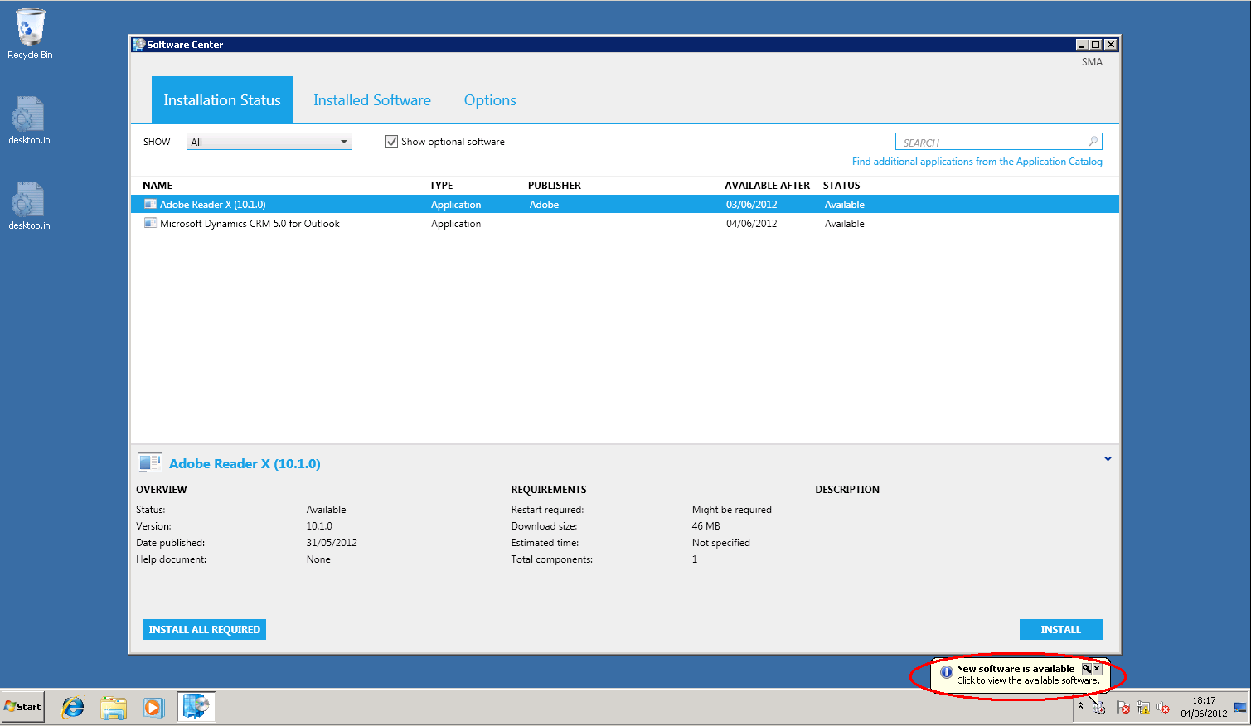Click the Software Center title bar icon
Screen dimensions: 1251x726
pos(138,45)
